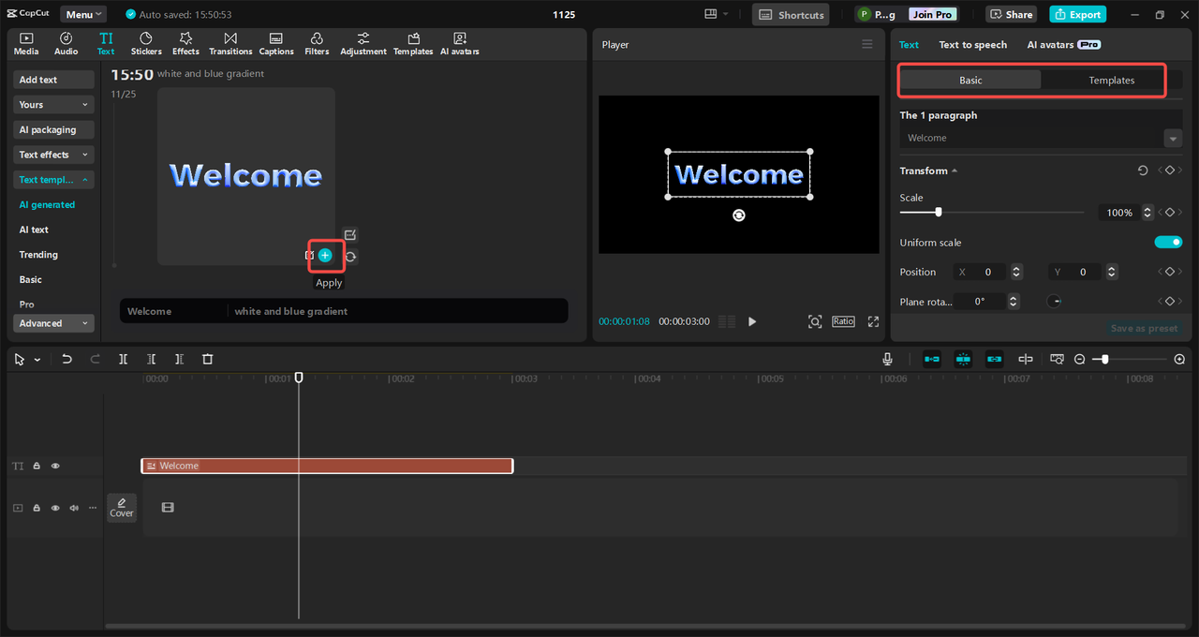Click the Export button

click(1077, 14)
